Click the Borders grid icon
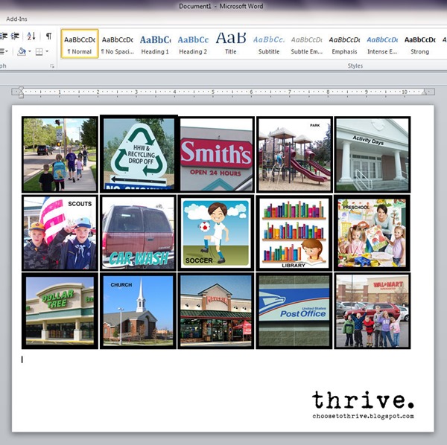The image size is (447, 445). (39, 51)
